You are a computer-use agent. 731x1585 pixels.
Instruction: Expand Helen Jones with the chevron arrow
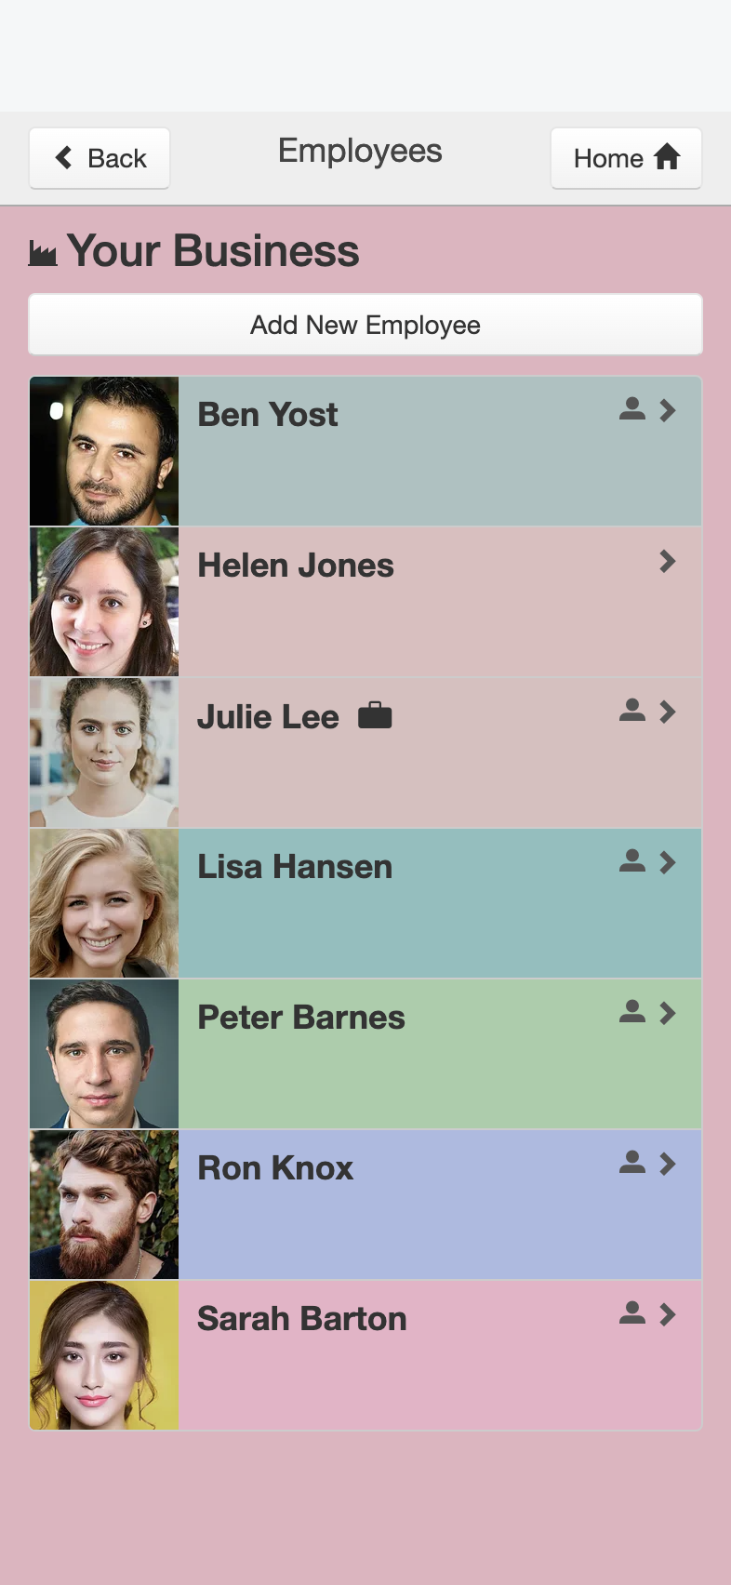(x=667, y=561)
